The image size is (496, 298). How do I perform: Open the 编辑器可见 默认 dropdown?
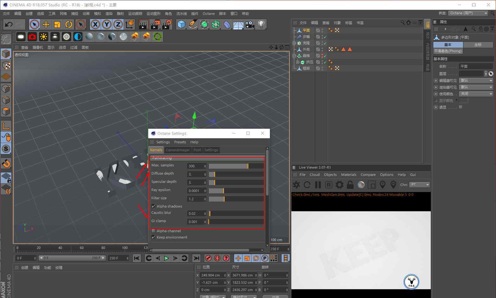click(x=476, y=81)
